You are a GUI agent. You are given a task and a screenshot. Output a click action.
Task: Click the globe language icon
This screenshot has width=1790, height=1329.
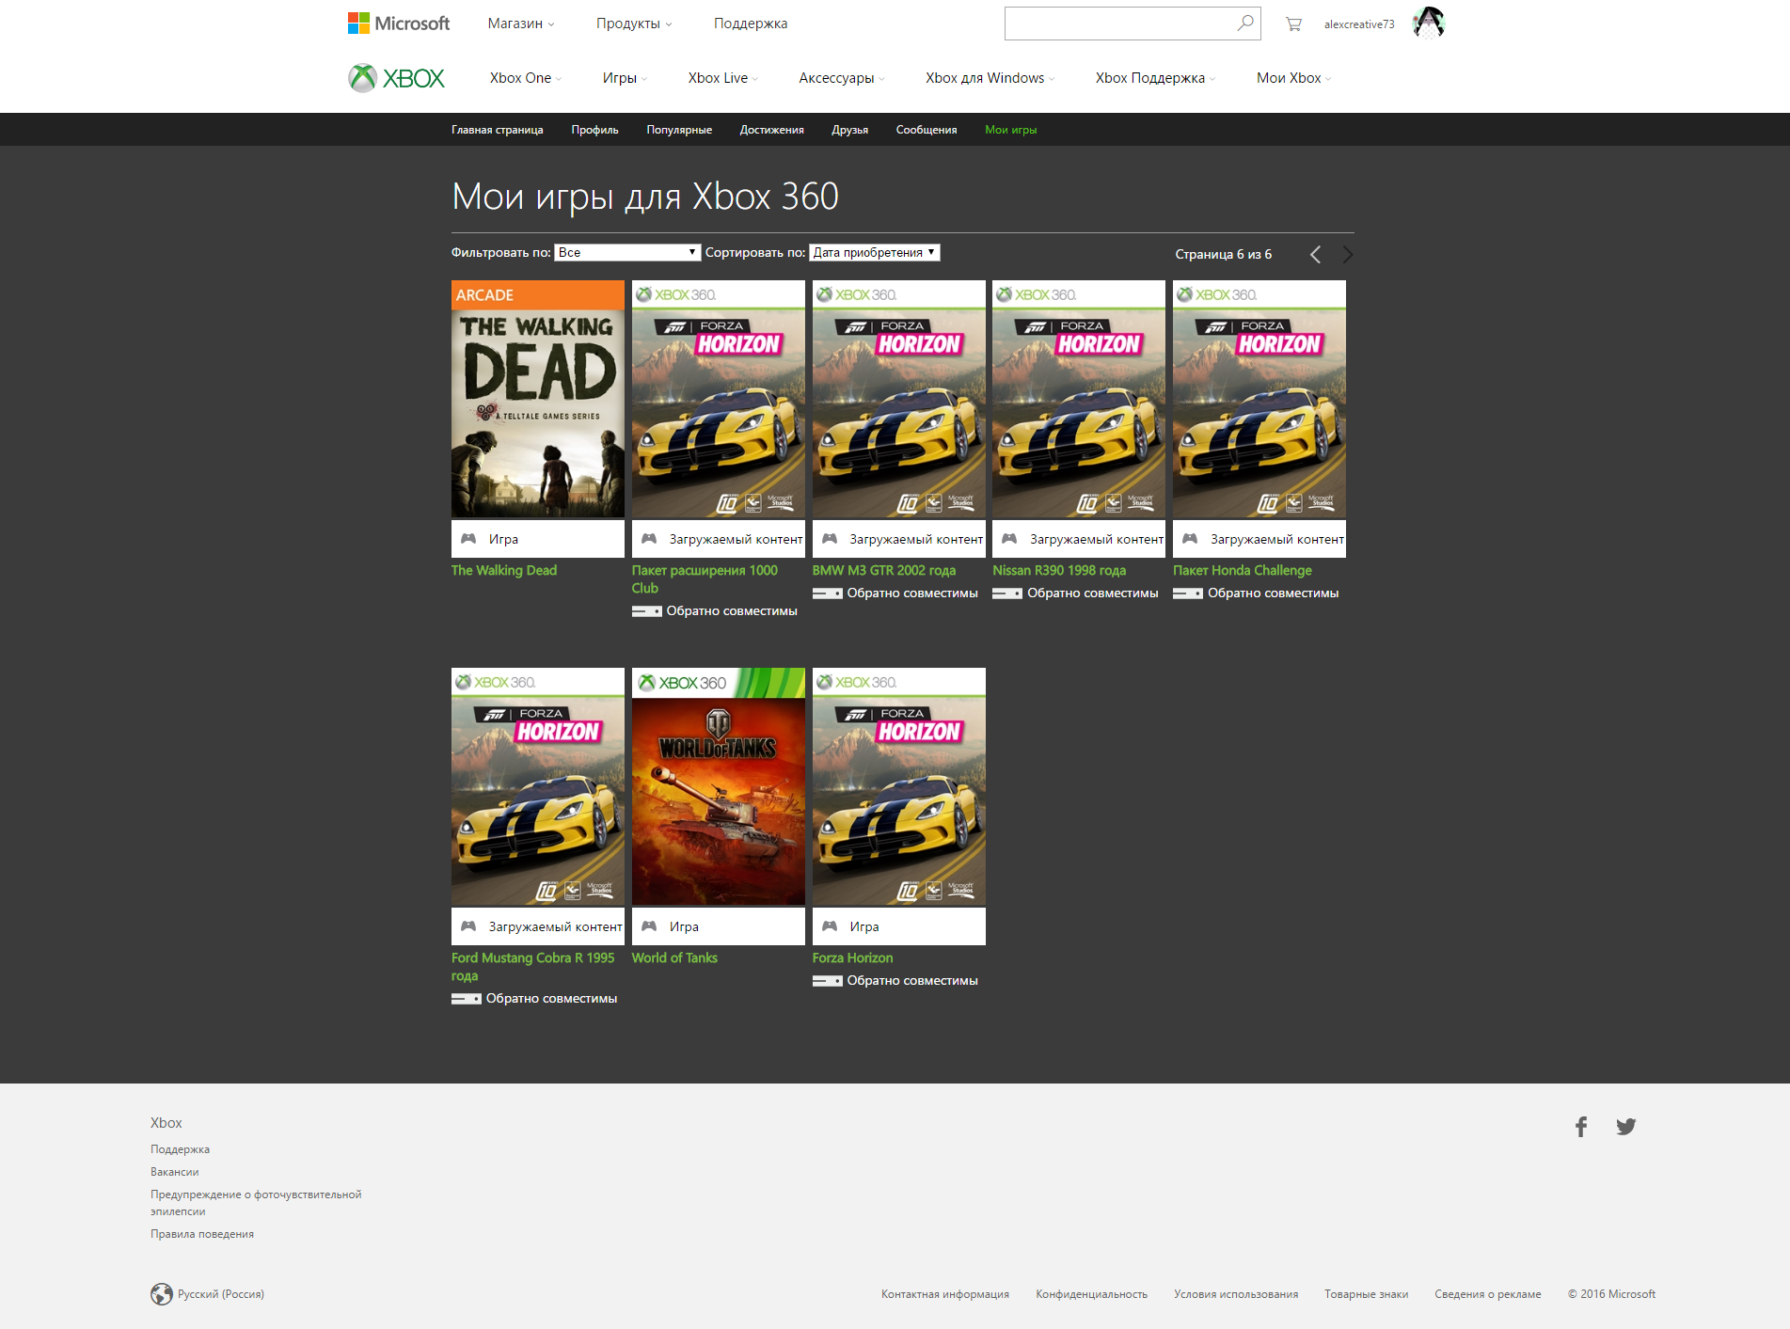click(x=162, y=1294)
